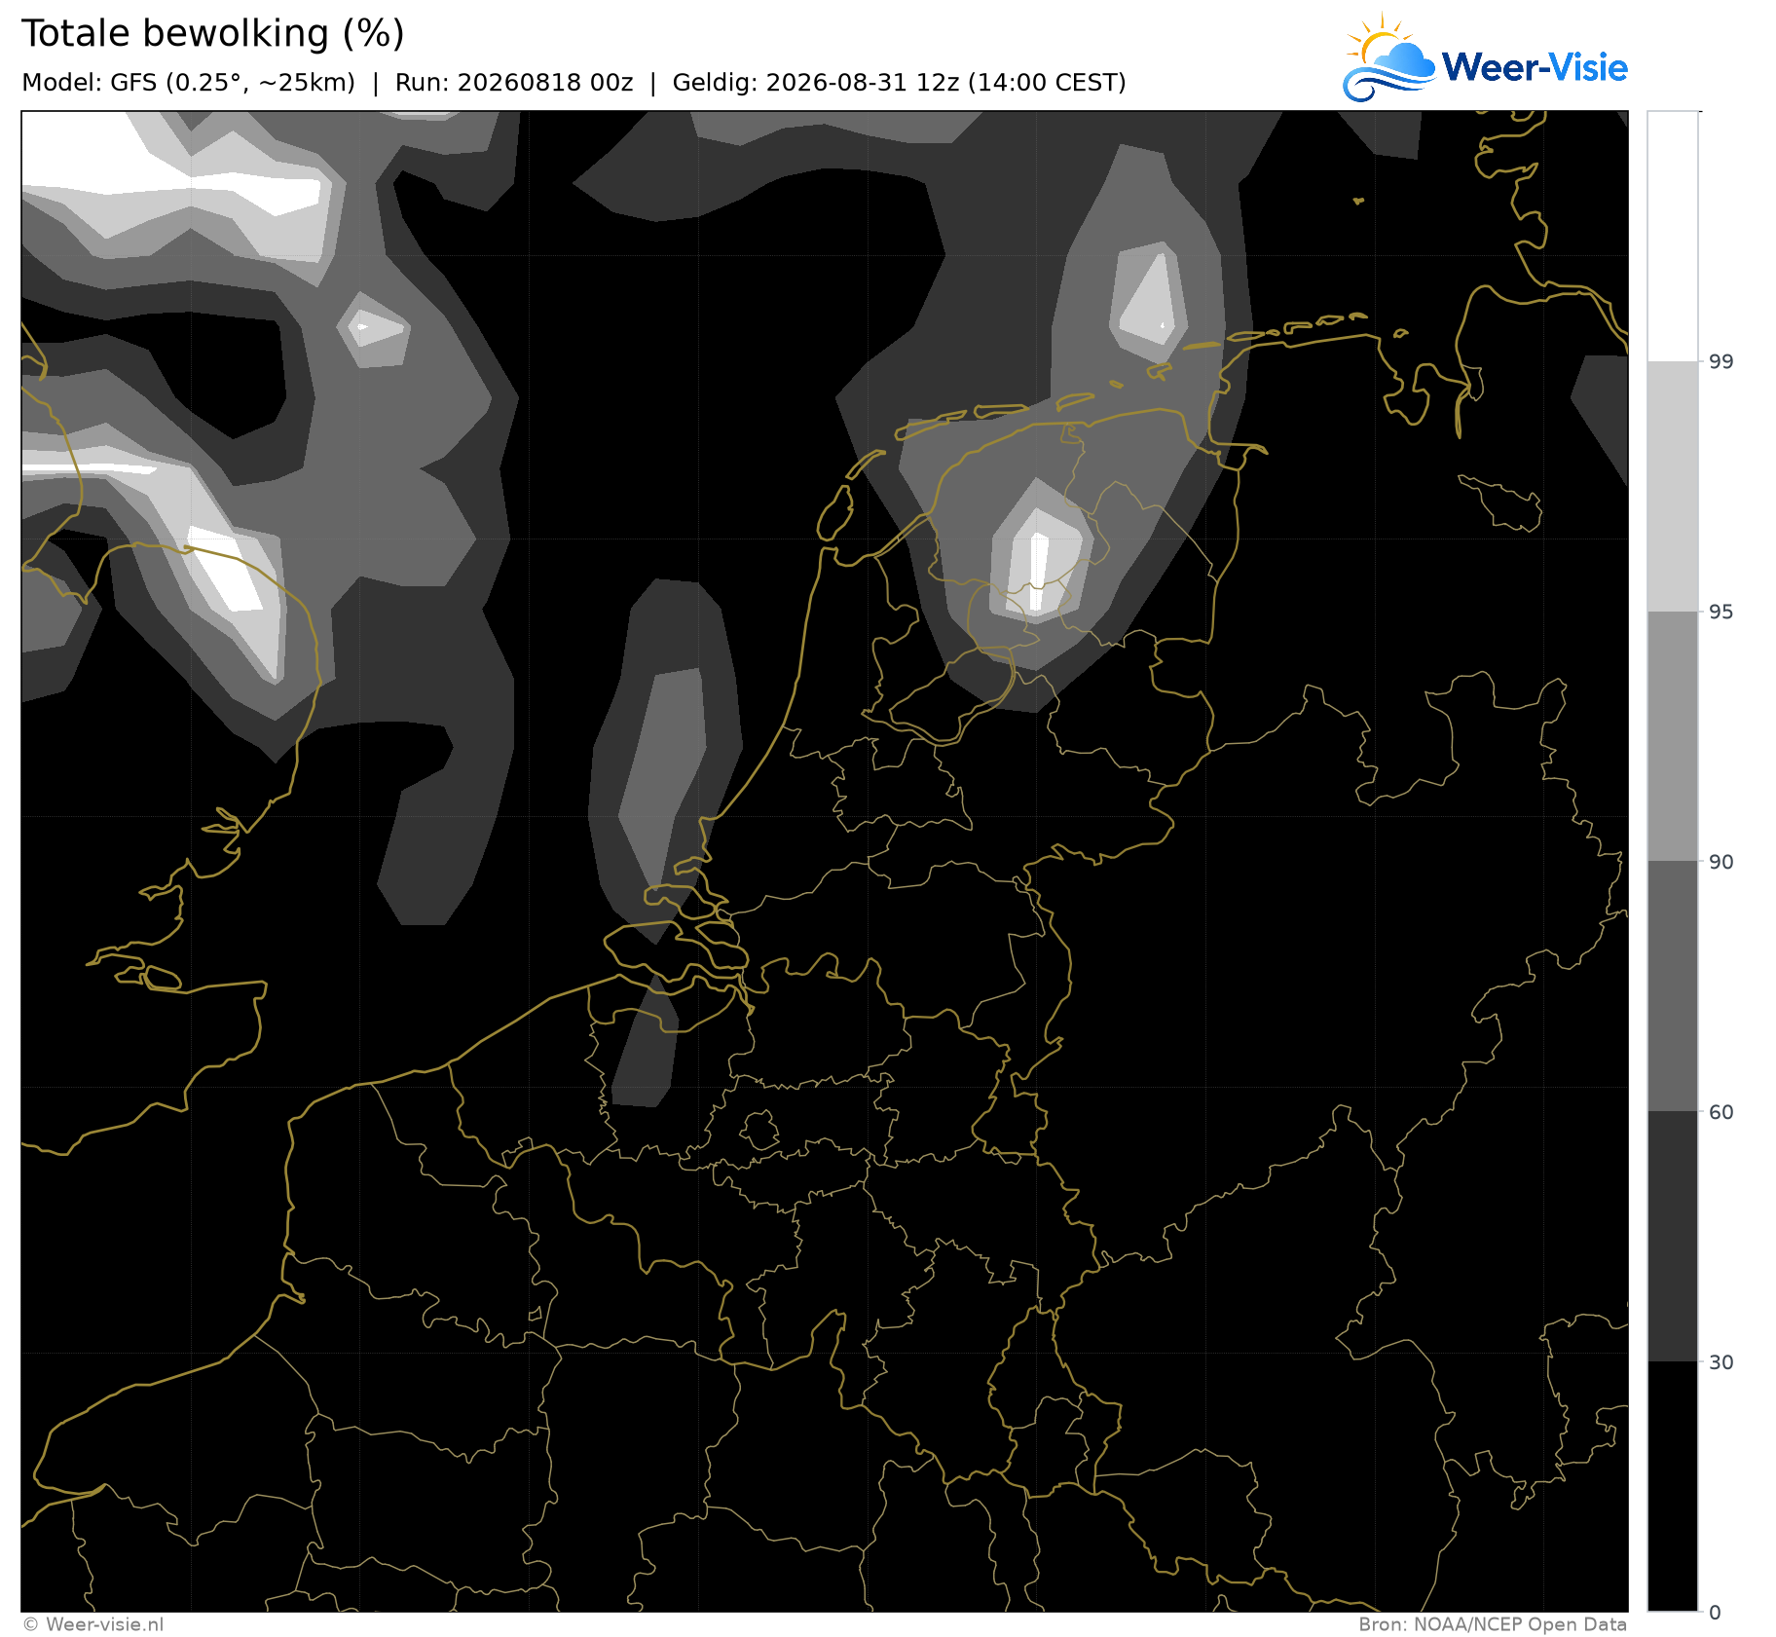
Task: Click the white cloud maximum over northern Netherlands
Action: 1038,572
